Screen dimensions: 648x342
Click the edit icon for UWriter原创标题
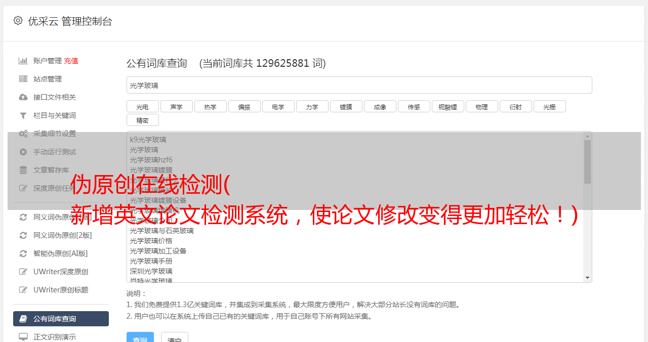[x=23, y=290]
